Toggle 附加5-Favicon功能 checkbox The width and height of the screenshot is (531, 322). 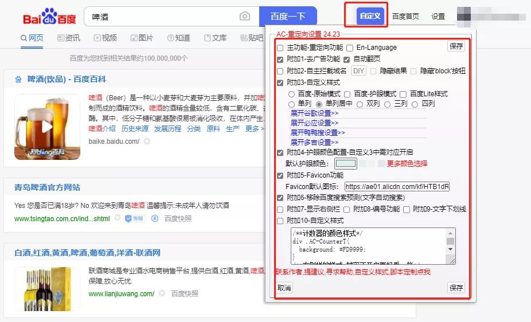[x=280, y=176]
